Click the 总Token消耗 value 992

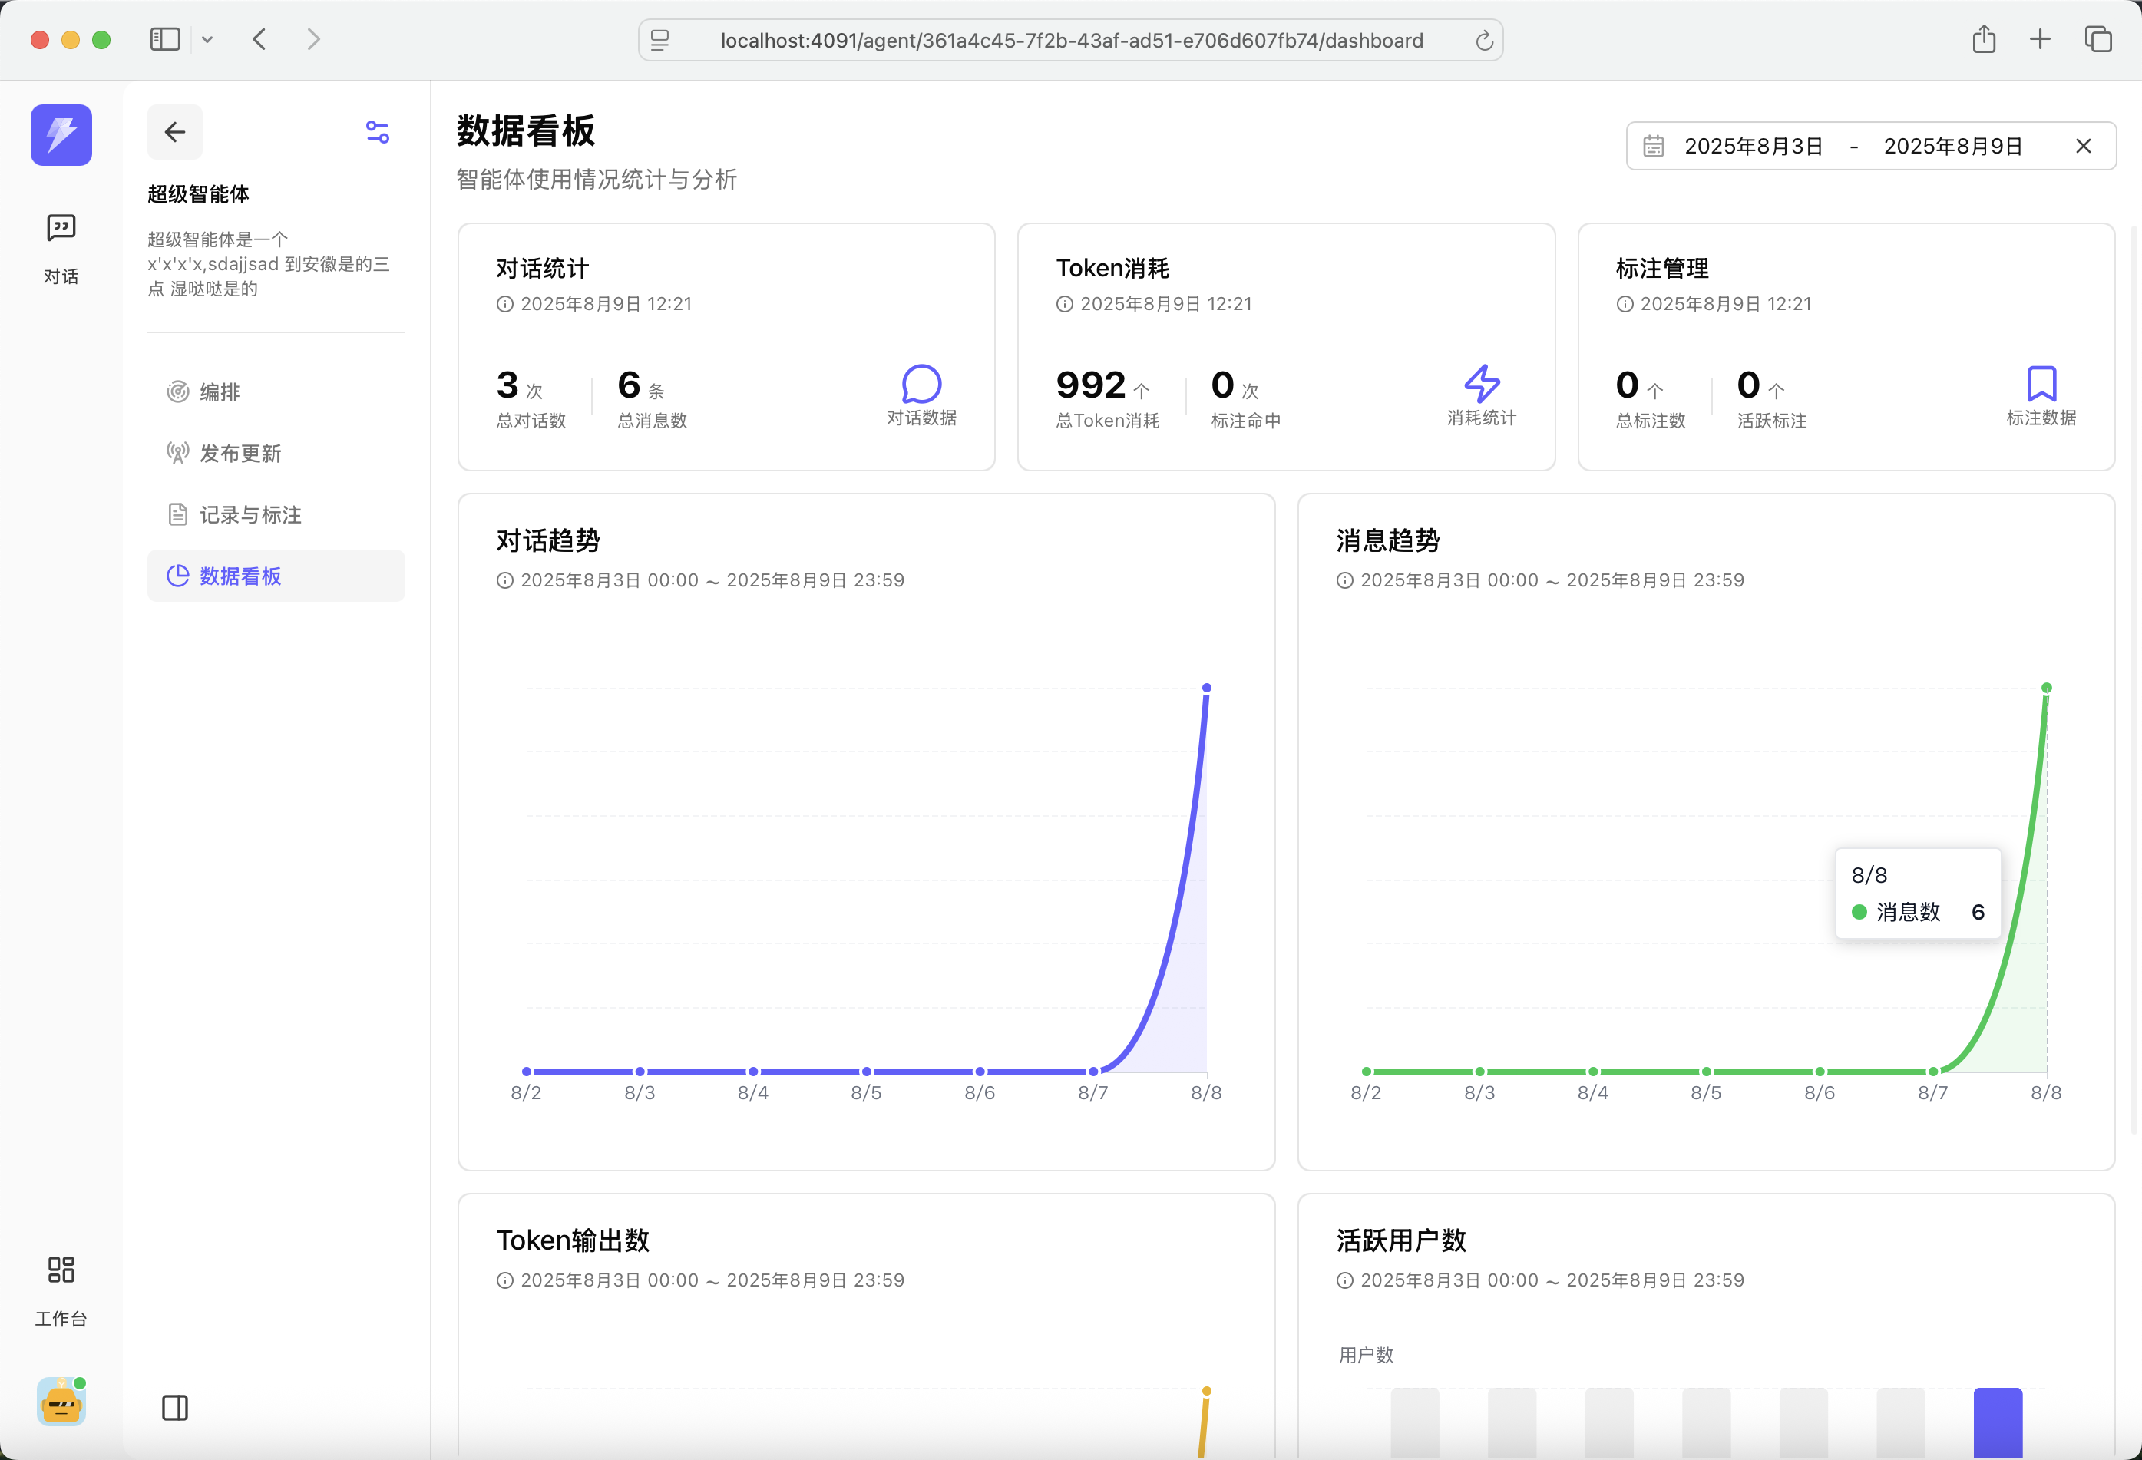pos(1090,385)
